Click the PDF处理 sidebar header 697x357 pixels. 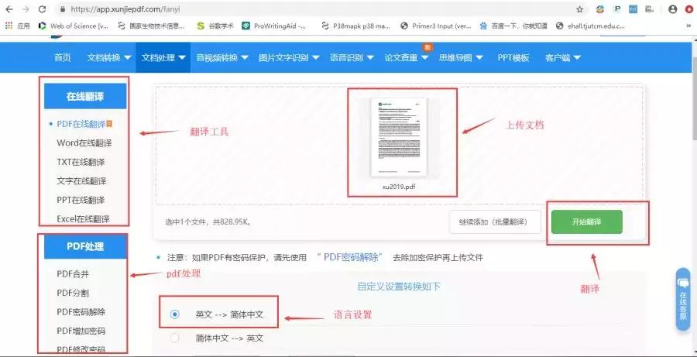coord(85,246)
